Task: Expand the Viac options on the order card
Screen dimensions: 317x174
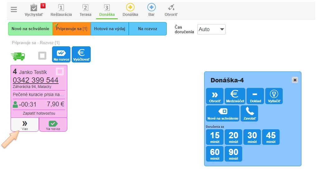Action: tap(25, 125)
